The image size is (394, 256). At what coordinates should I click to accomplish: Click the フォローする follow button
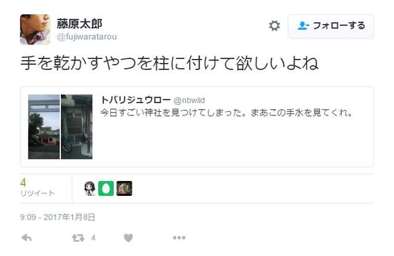331,26
